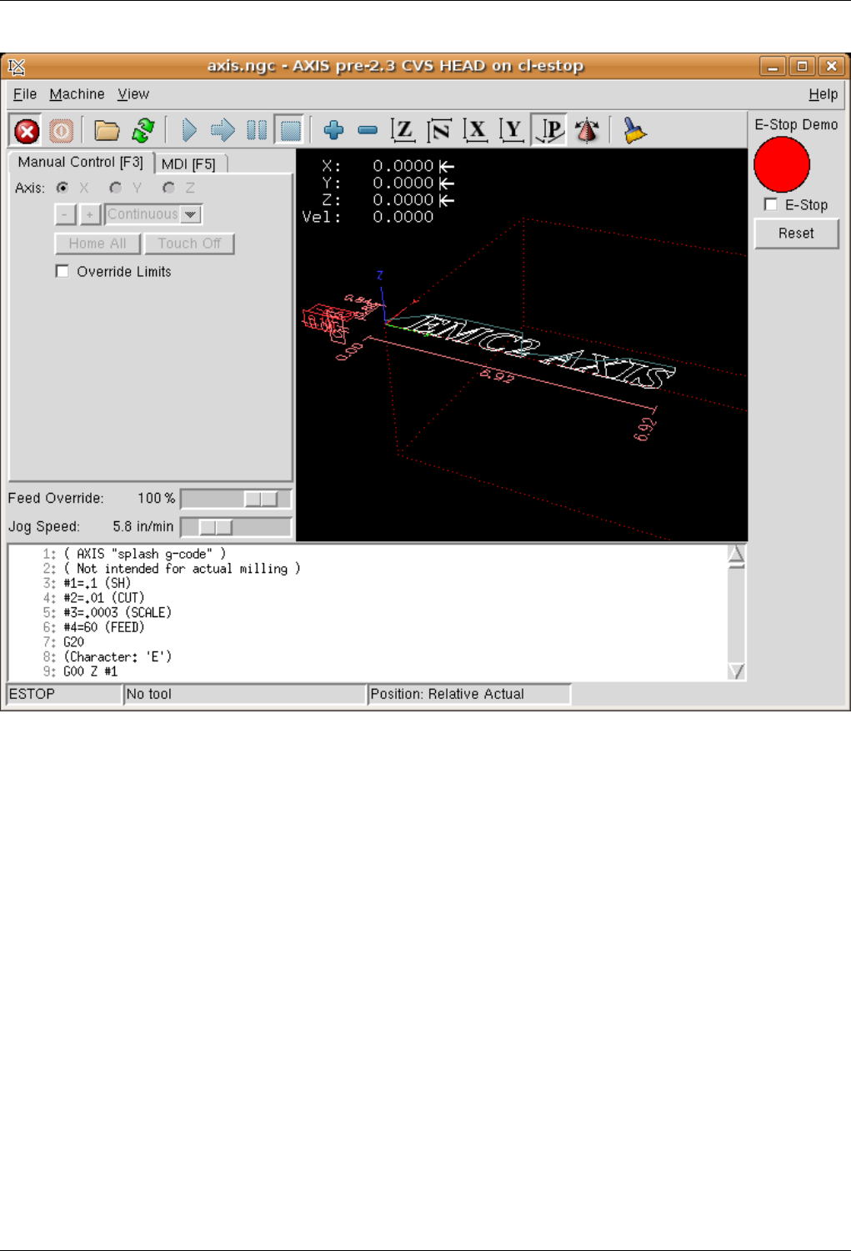The image size is (851, 1251).
Task: Switch to rotated Z view icon
Action: [439, 130]
